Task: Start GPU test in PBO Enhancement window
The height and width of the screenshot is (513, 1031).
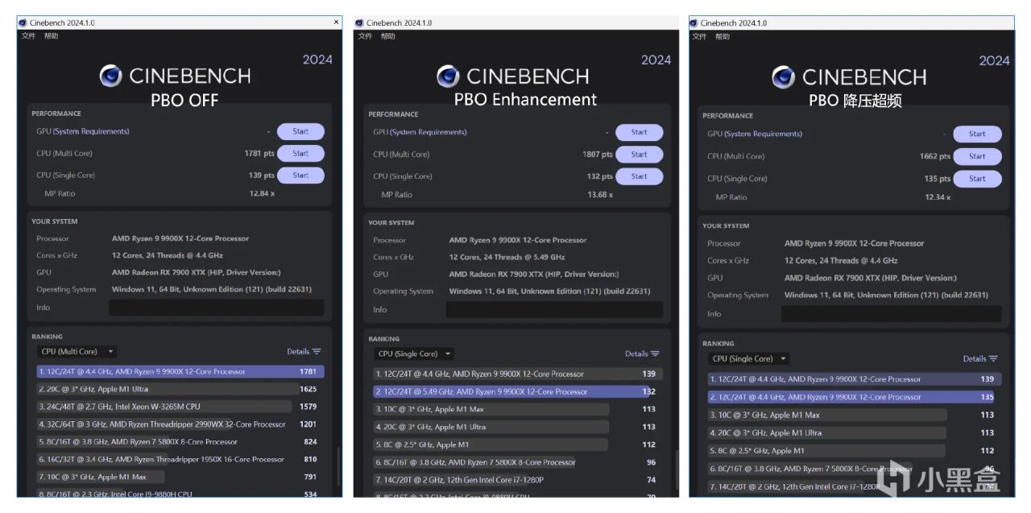Action: (x=639, y=132)
